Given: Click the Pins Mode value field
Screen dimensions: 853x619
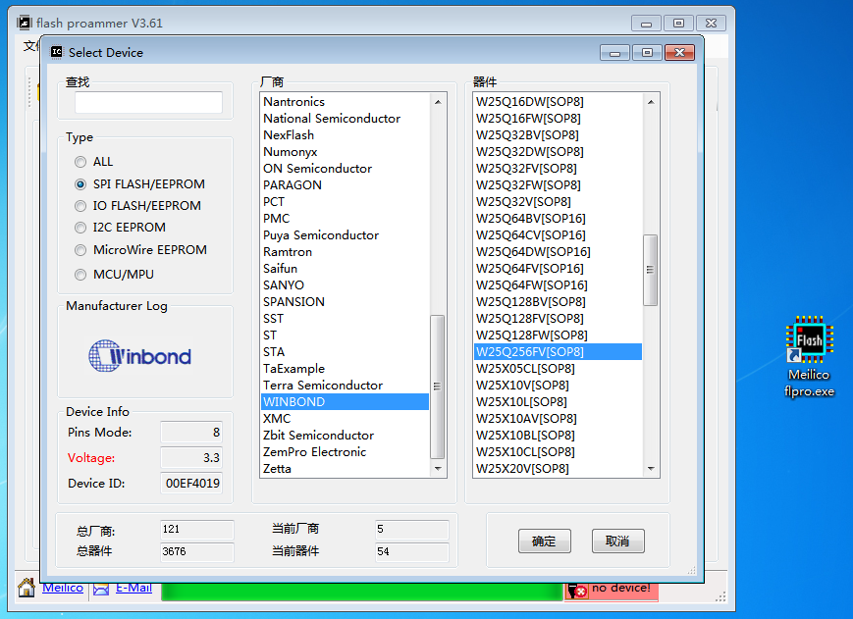Looking at the screenshot, I should (191, 432).
